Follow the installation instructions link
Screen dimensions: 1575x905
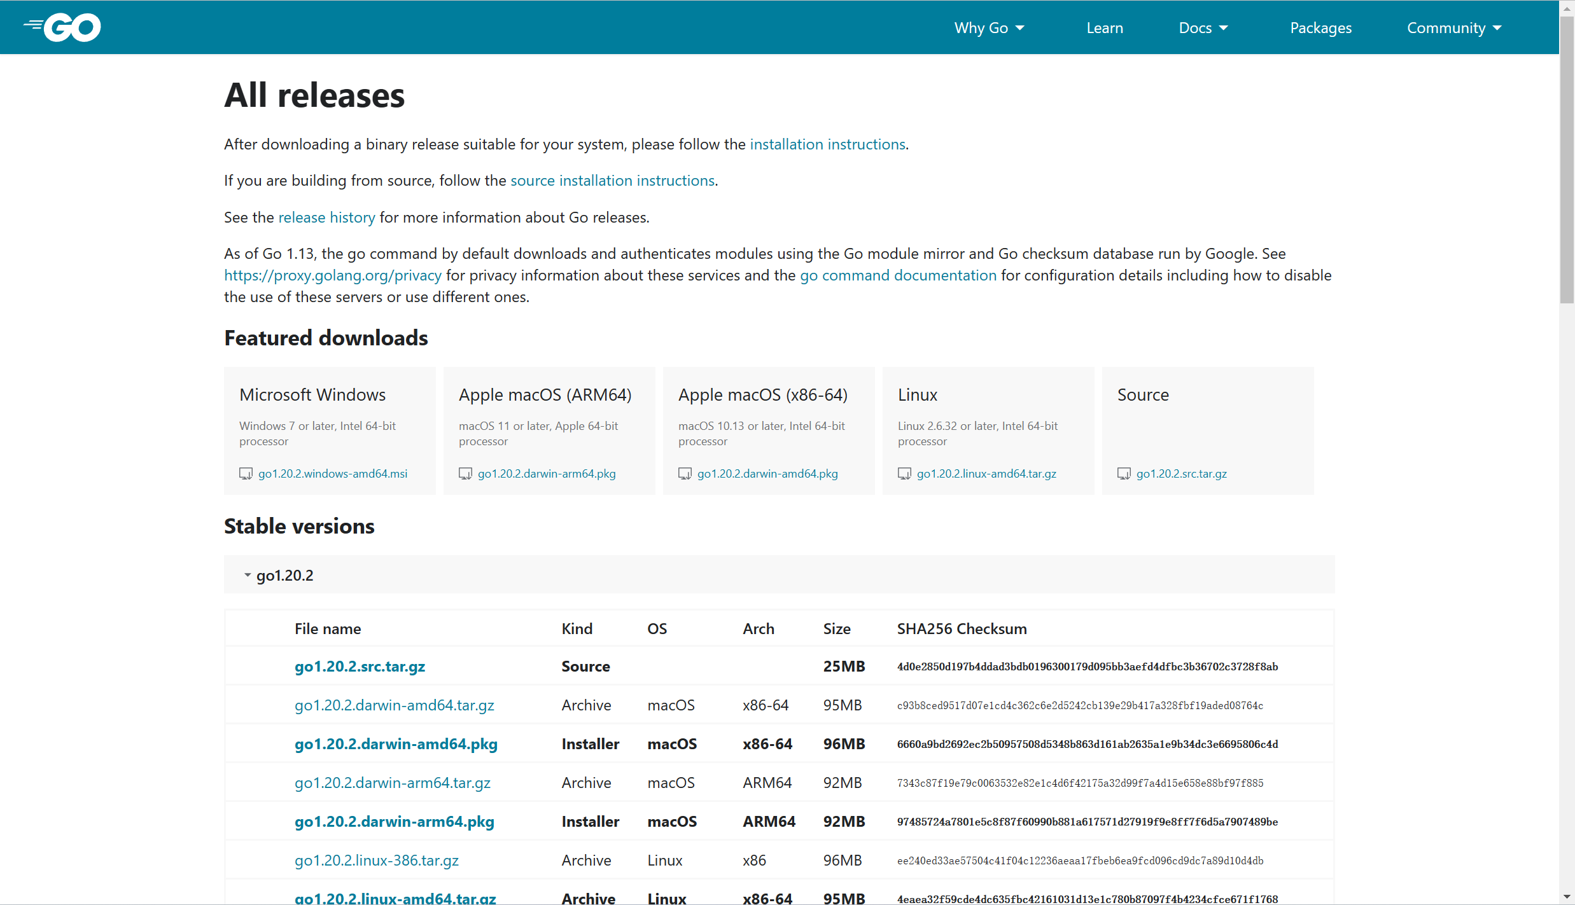click(x=827, y=144)
